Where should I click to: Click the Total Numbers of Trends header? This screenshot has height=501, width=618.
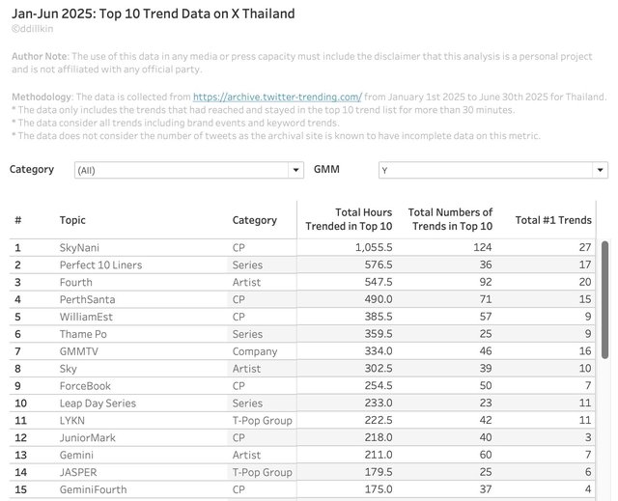click(x=450, y=219)
